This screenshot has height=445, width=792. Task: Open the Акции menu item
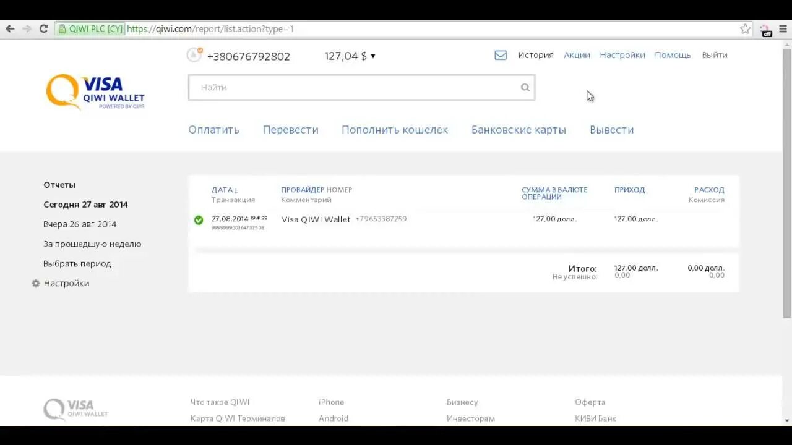[x=577, y=55]
